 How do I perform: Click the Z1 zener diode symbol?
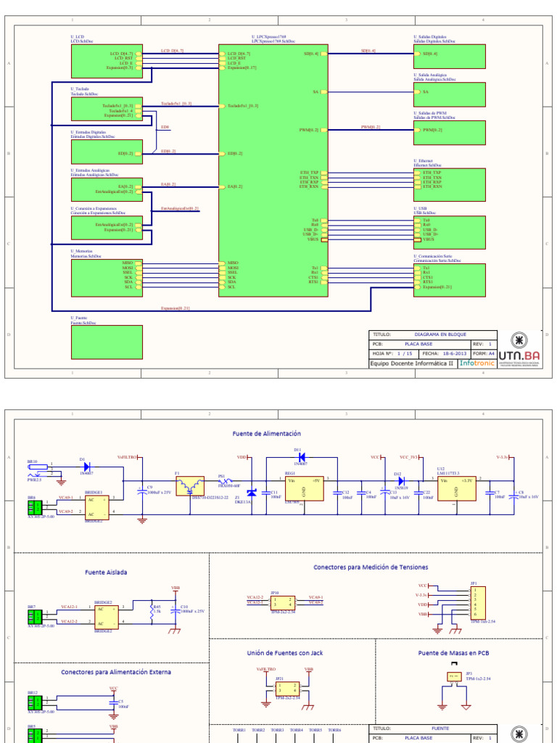252,493
